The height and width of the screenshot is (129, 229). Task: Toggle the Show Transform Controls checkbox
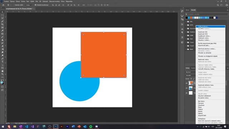coord(35,5)
